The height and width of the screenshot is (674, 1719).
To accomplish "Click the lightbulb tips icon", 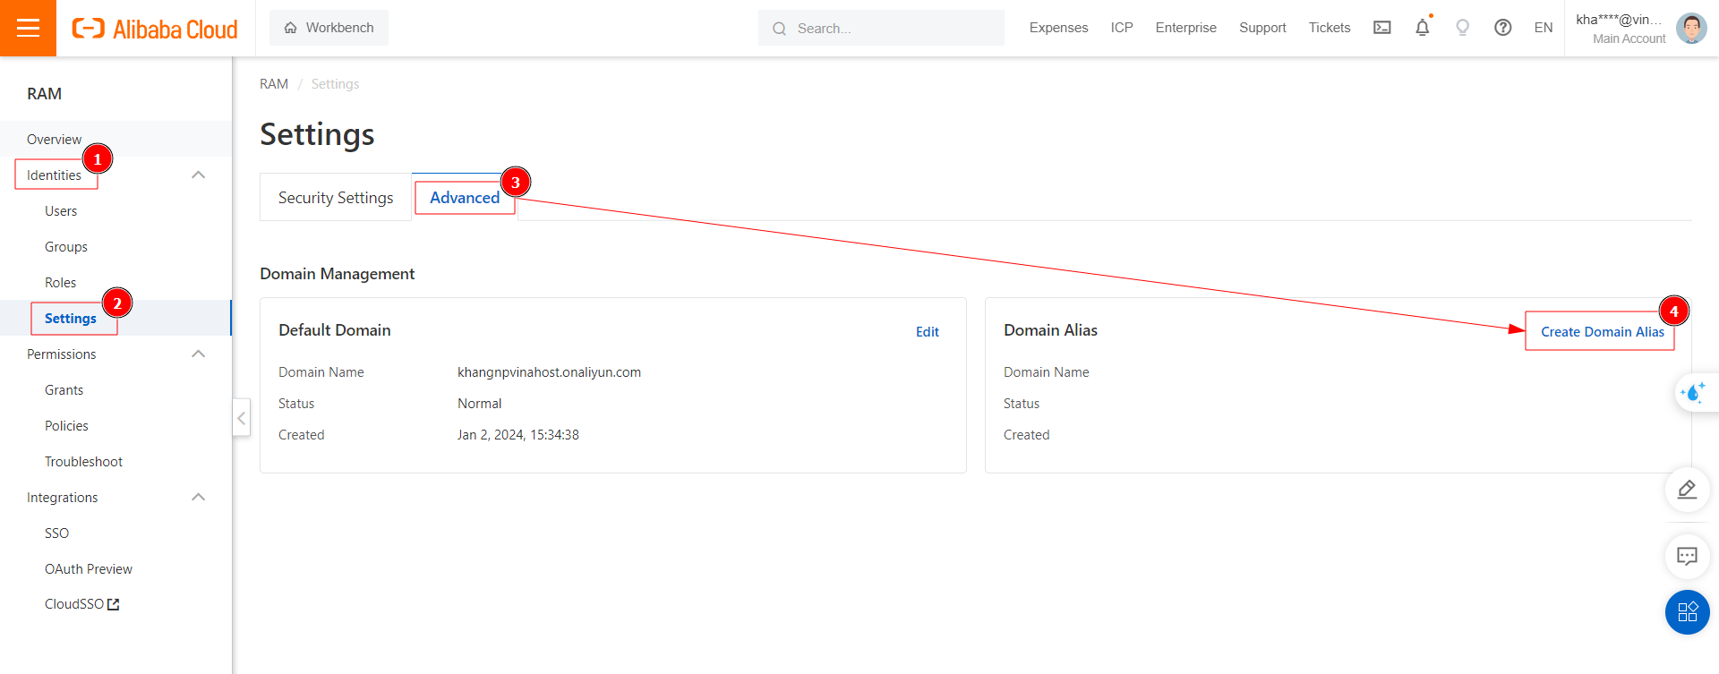I will pos(1462,28).
